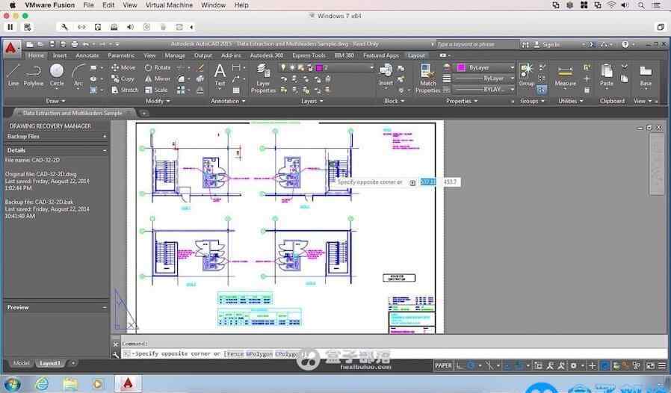Screen dimensions: 671x393
Task: Toggle the blue highlighted status bar button
Action: coord(604,365)
